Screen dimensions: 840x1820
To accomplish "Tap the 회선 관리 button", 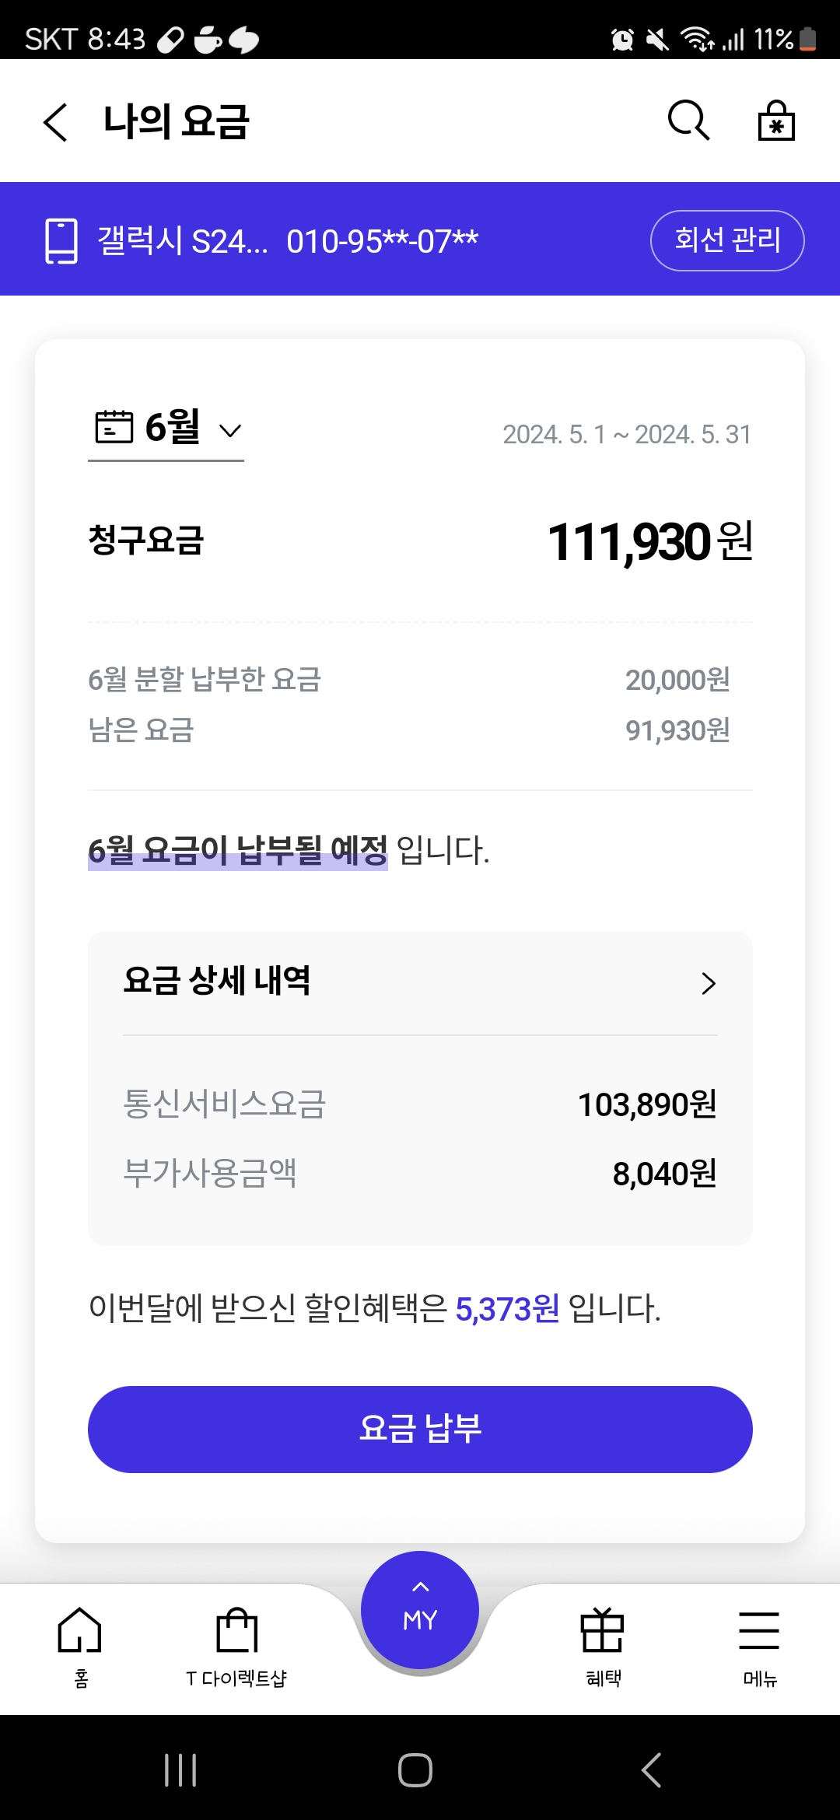I will [727, 240].
